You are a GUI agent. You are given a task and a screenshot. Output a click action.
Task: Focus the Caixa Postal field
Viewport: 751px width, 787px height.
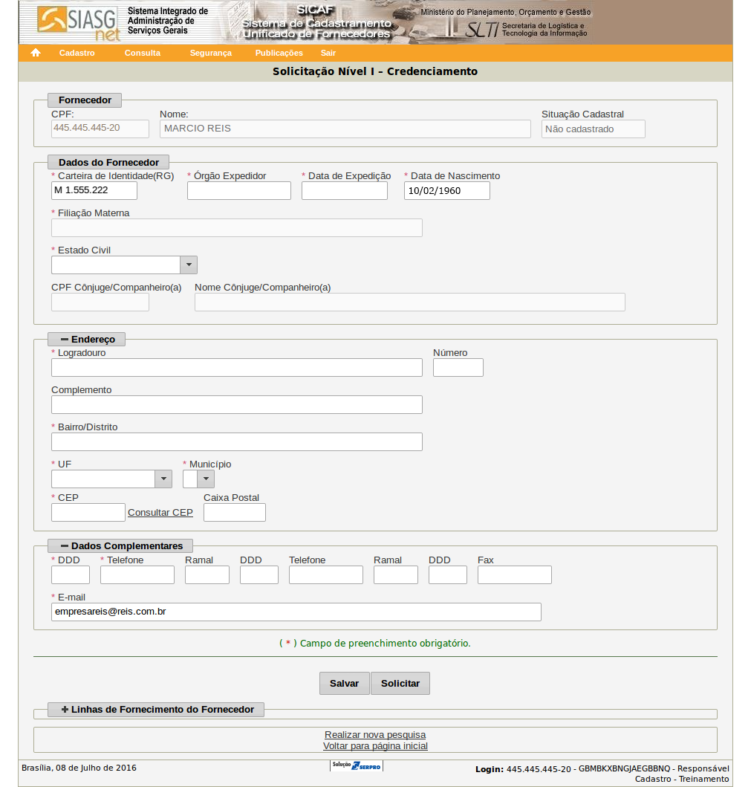pos(235,513)
